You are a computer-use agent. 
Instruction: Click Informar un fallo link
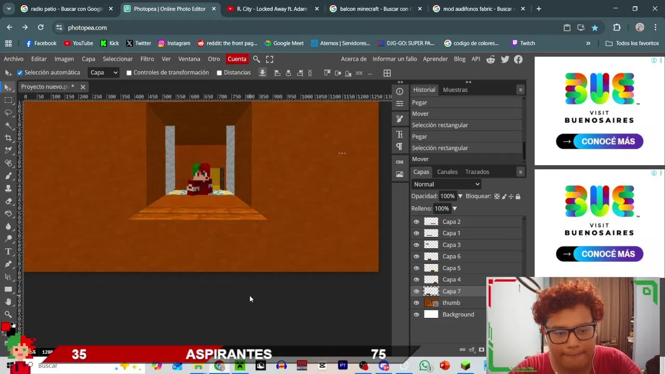(x=395, y=59)
